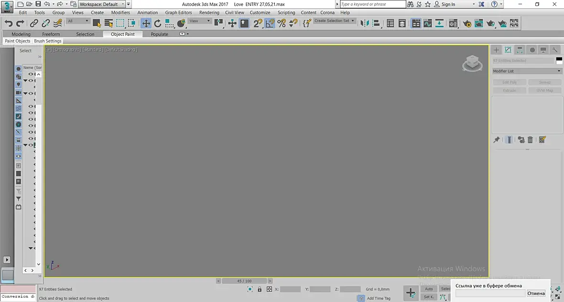Open the Create Selection Set dropdown
Viewport: 564px width, 302px height.
click(334, 21)
